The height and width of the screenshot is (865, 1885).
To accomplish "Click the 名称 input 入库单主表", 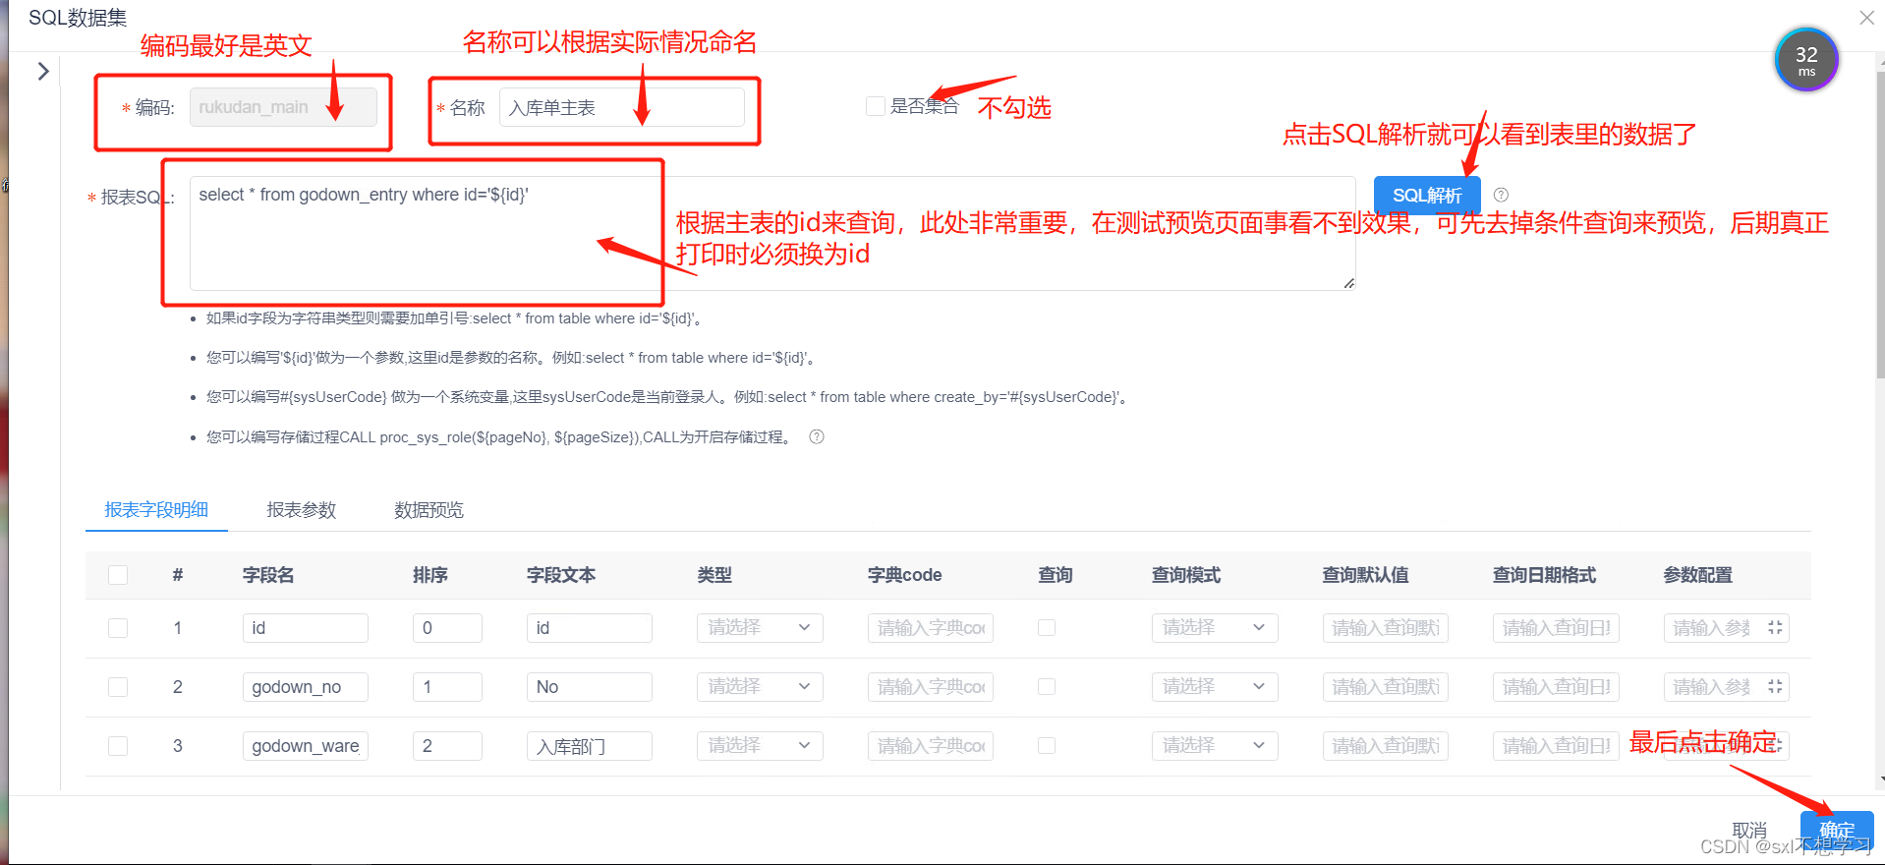I will [x=622, y=107].
